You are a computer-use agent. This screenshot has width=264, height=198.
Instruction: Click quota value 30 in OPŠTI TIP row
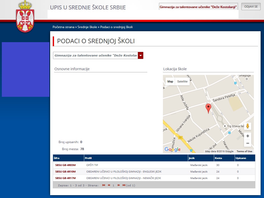point(218,165)
